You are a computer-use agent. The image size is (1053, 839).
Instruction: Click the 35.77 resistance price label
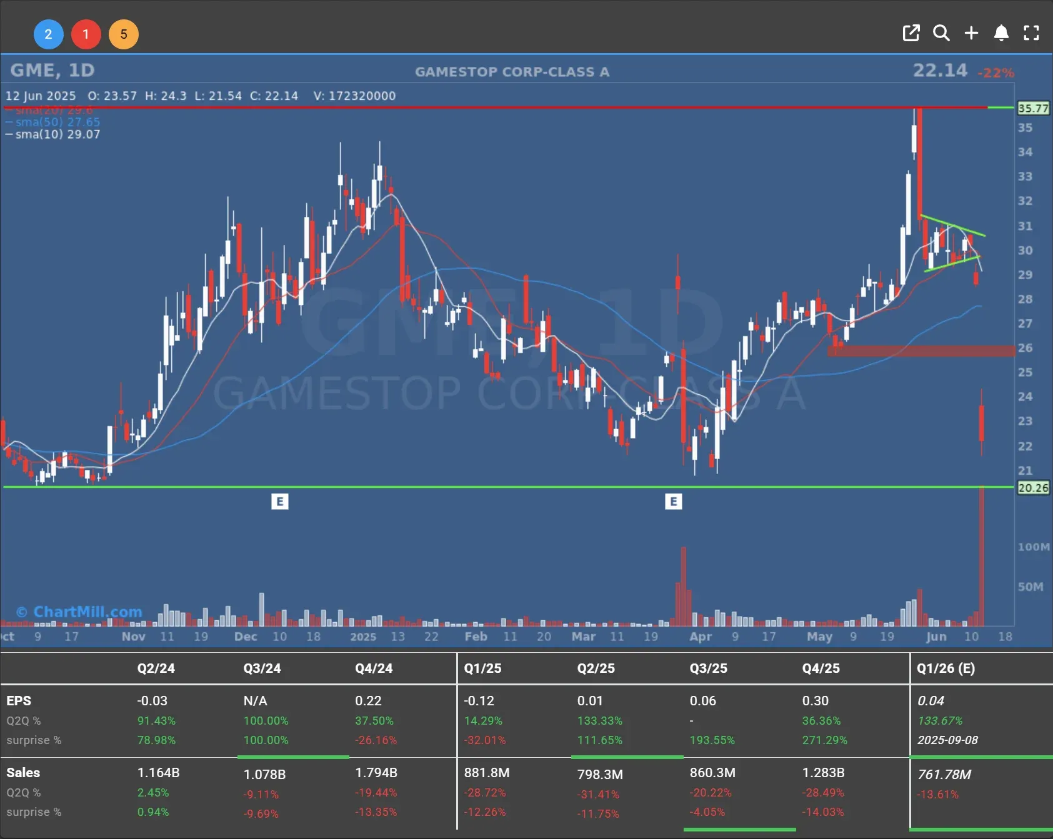1032,108
